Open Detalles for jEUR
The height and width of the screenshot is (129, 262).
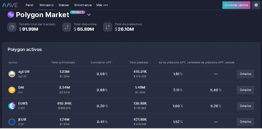(245, 122)
